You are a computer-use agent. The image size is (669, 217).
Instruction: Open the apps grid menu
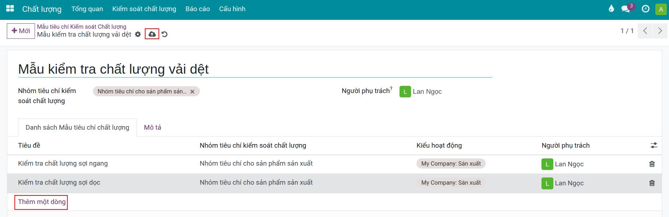[10, 9]
